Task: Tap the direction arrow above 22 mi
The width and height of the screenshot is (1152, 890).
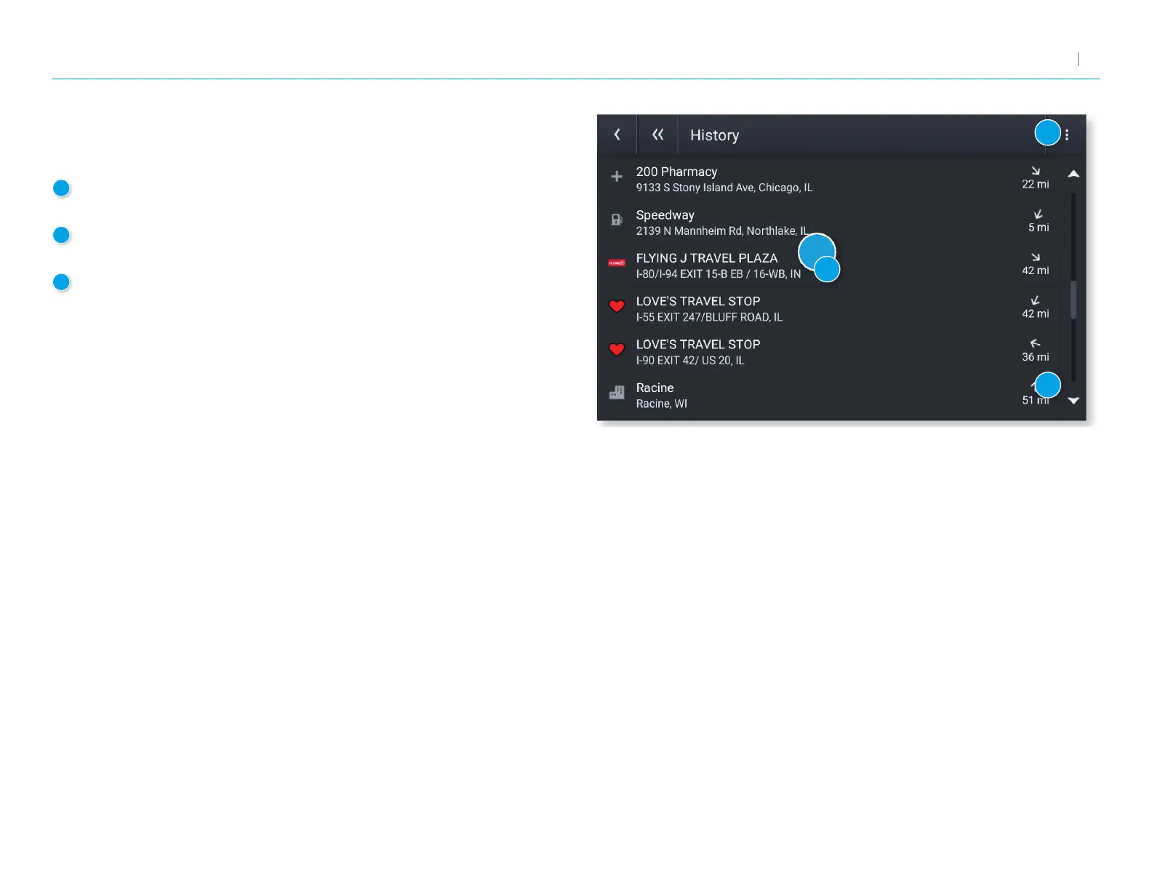Action: [x=1036, y=171]
